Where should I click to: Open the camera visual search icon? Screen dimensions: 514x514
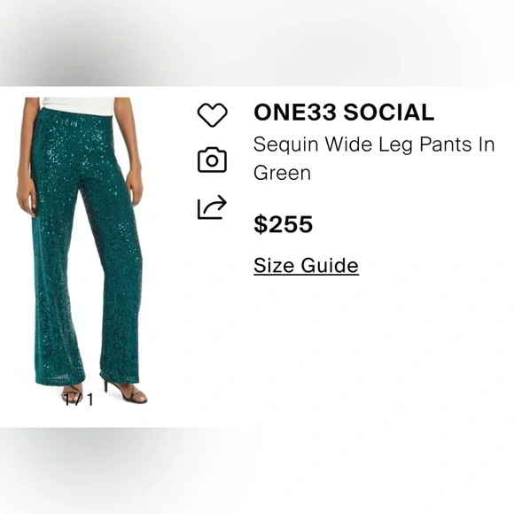[212, 160]
